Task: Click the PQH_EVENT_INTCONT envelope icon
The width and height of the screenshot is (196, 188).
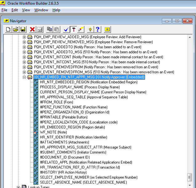Action: [30, 57]
